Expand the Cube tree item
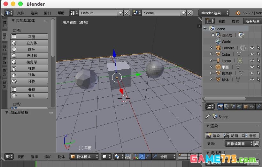The width and height of the screenshot is (262, 167). pos(211,54)
